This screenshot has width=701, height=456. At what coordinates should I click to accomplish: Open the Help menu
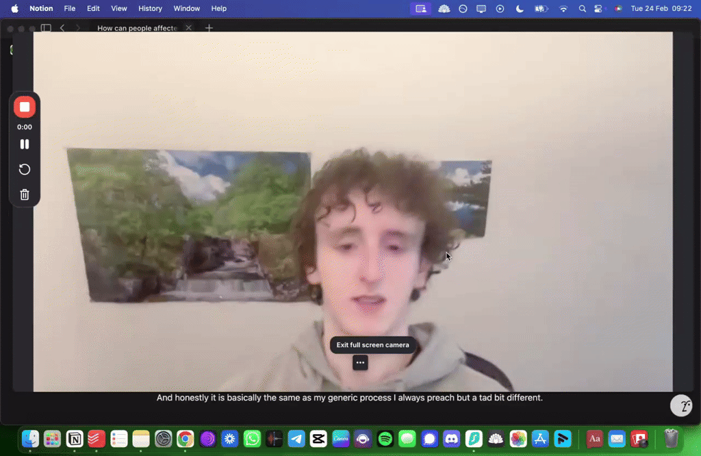click(x=218, y=8)
